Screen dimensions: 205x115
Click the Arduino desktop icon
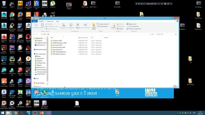[4, 71]
